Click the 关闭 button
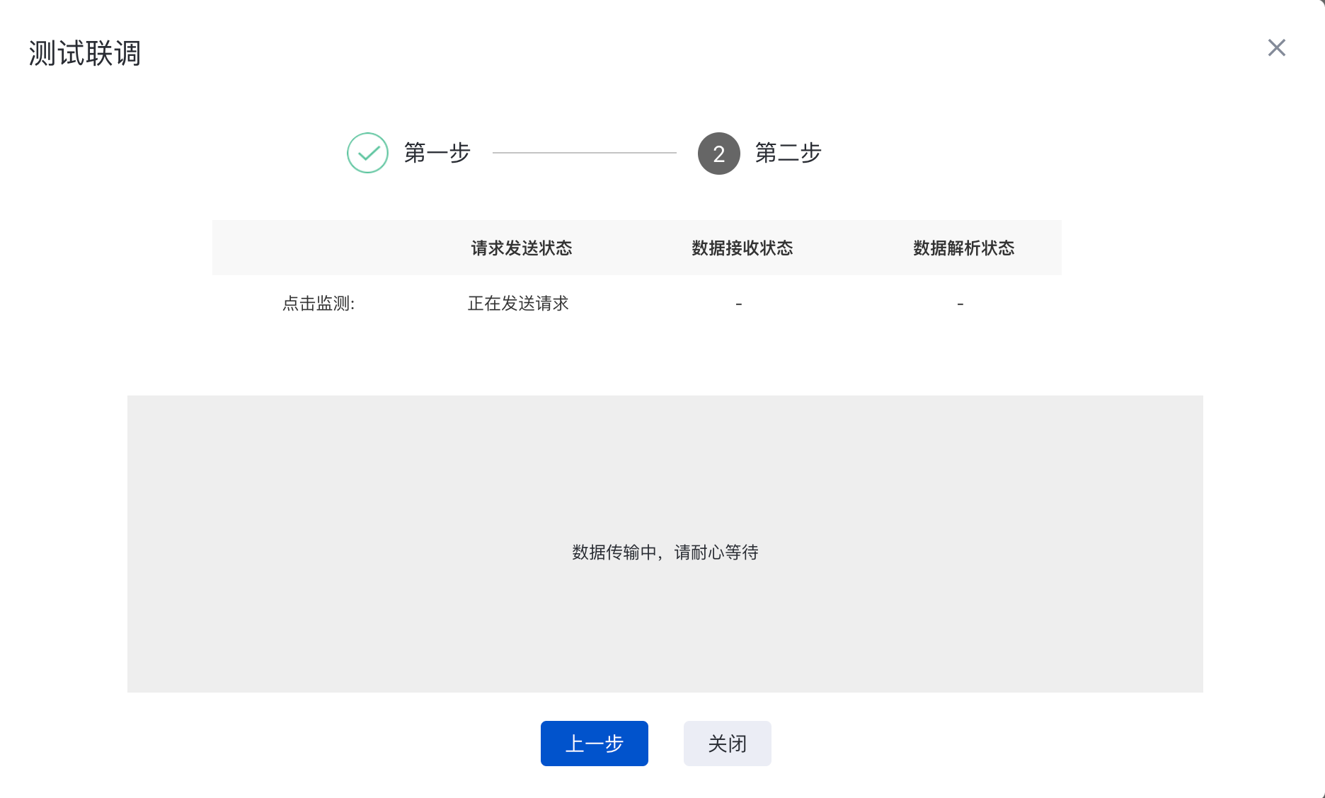 (728, 744)
